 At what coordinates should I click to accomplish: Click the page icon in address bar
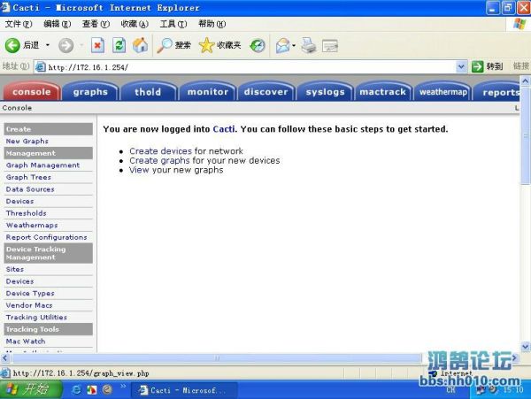41,66
